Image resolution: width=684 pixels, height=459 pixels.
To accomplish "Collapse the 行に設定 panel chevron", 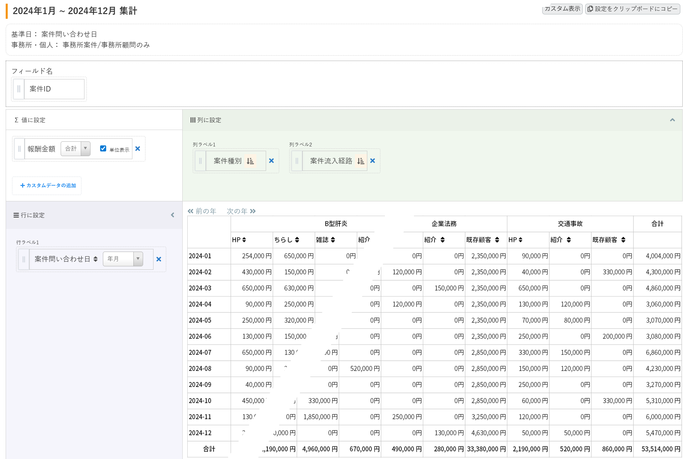I will point(173,215).
